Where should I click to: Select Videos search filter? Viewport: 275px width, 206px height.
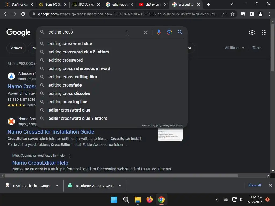click(x=16, y=48)
